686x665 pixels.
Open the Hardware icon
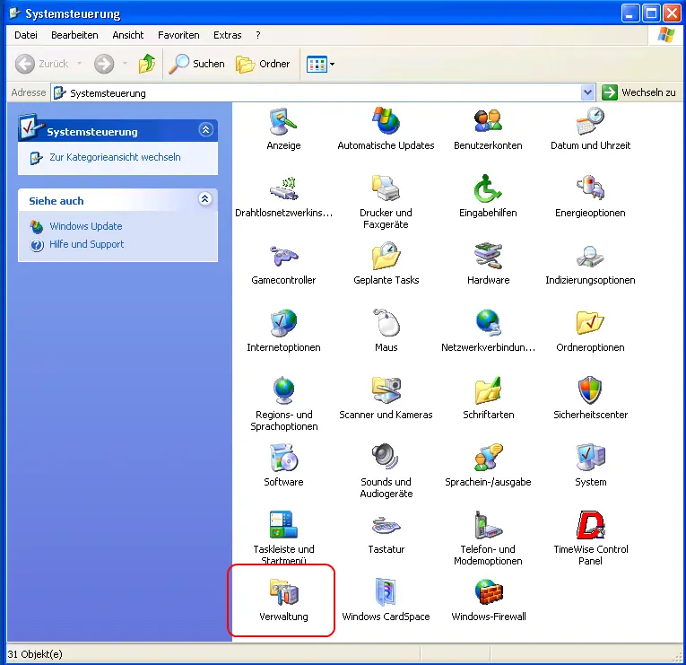pos(488,256)
